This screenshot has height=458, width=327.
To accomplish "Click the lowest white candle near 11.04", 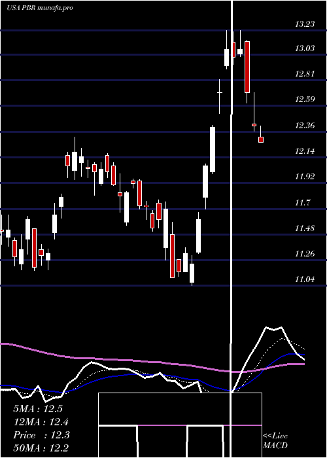I will tap(192, 273).
